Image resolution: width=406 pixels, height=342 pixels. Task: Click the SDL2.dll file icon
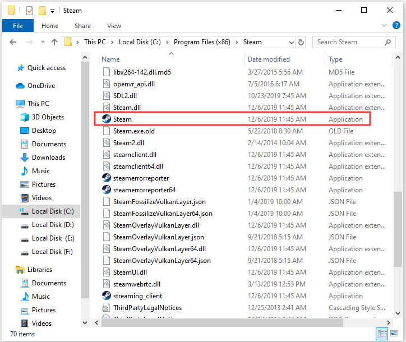click(x=107, y=95)
